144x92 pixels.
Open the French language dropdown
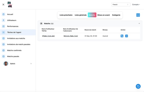(x=121, y=5)
